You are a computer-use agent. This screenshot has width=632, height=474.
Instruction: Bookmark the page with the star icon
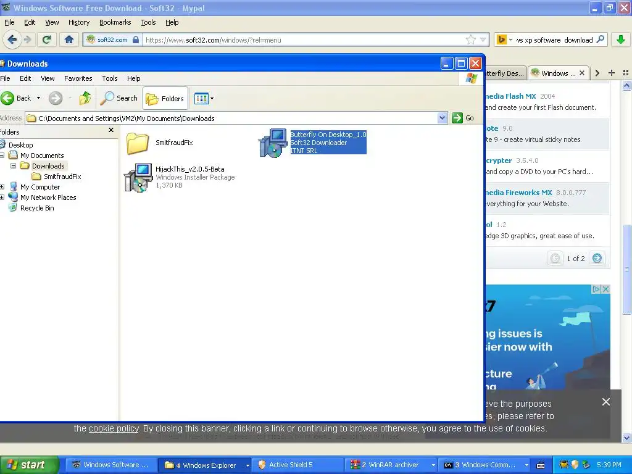[470, 39]
